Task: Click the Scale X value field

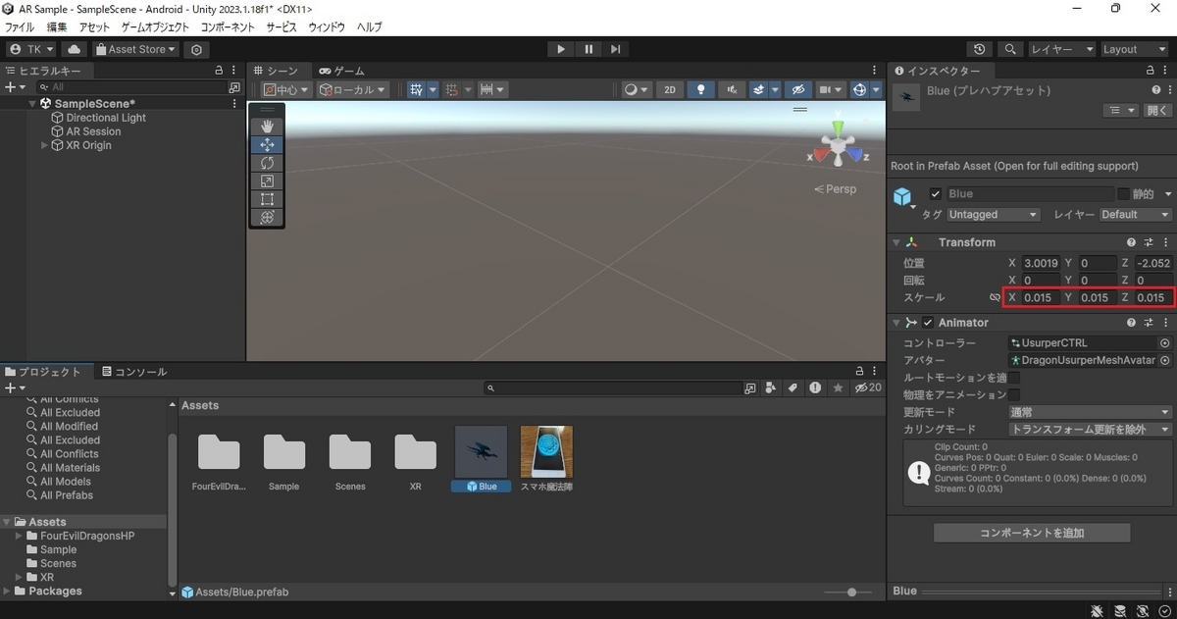Action: tap(1040, 297)
